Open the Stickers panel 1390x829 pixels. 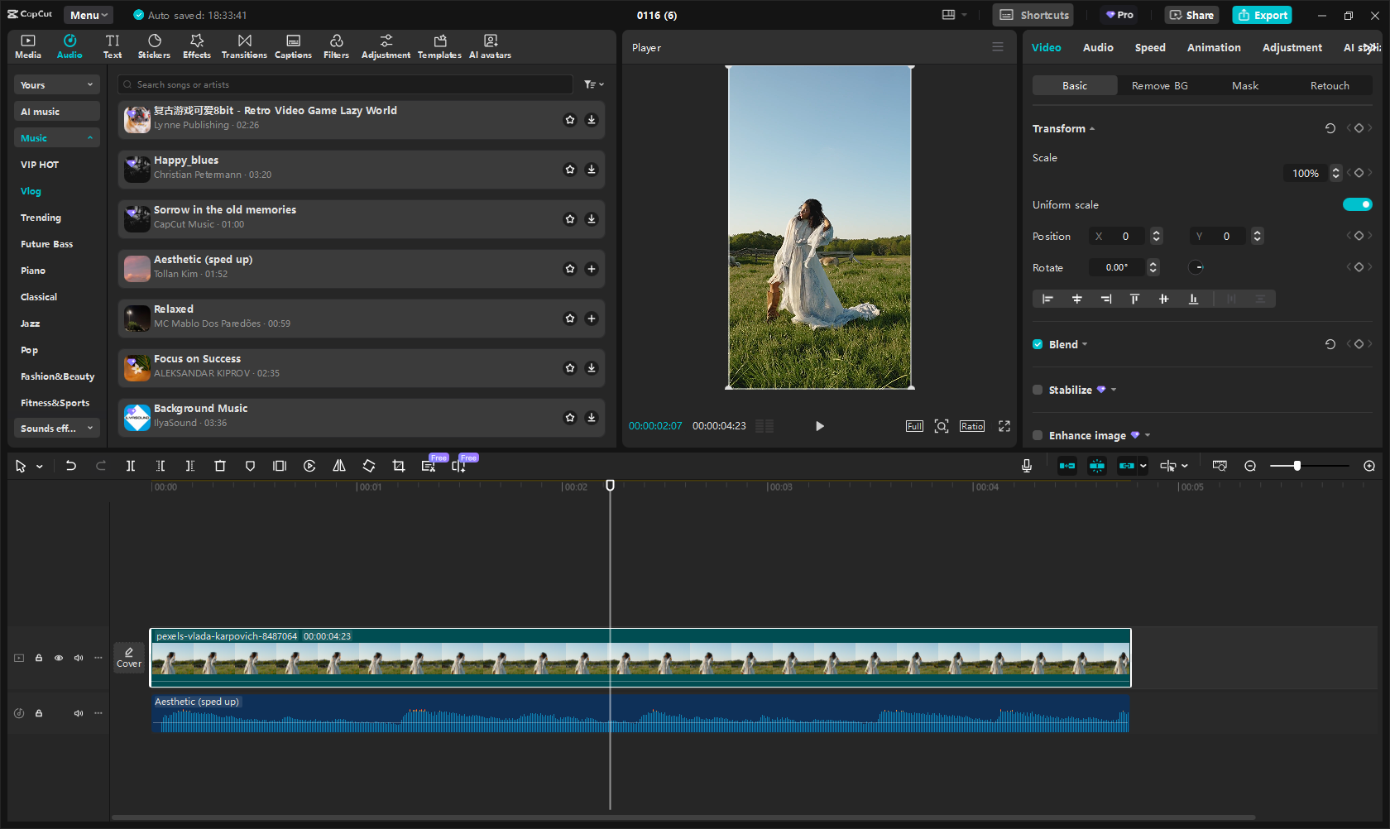154,46
